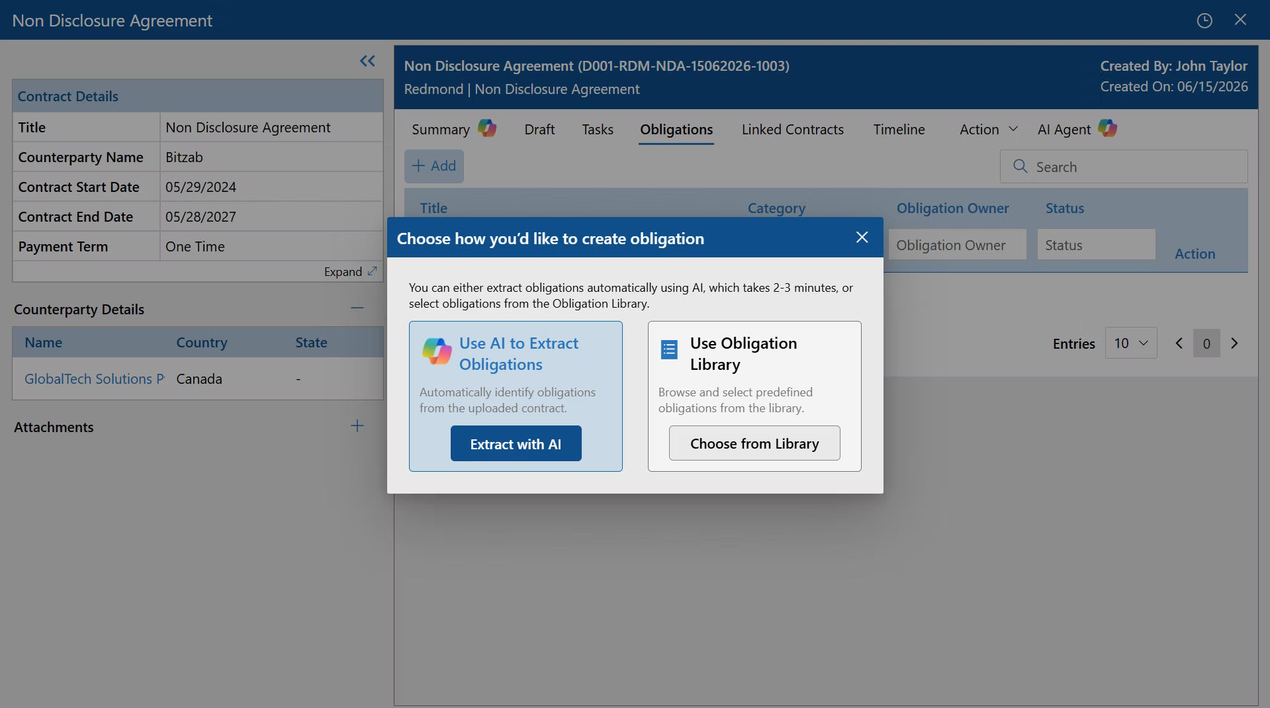The height and width of the screenshot is (708, 1270).
Task: Open the Timeline tab
Action: [x=899, y=130]
